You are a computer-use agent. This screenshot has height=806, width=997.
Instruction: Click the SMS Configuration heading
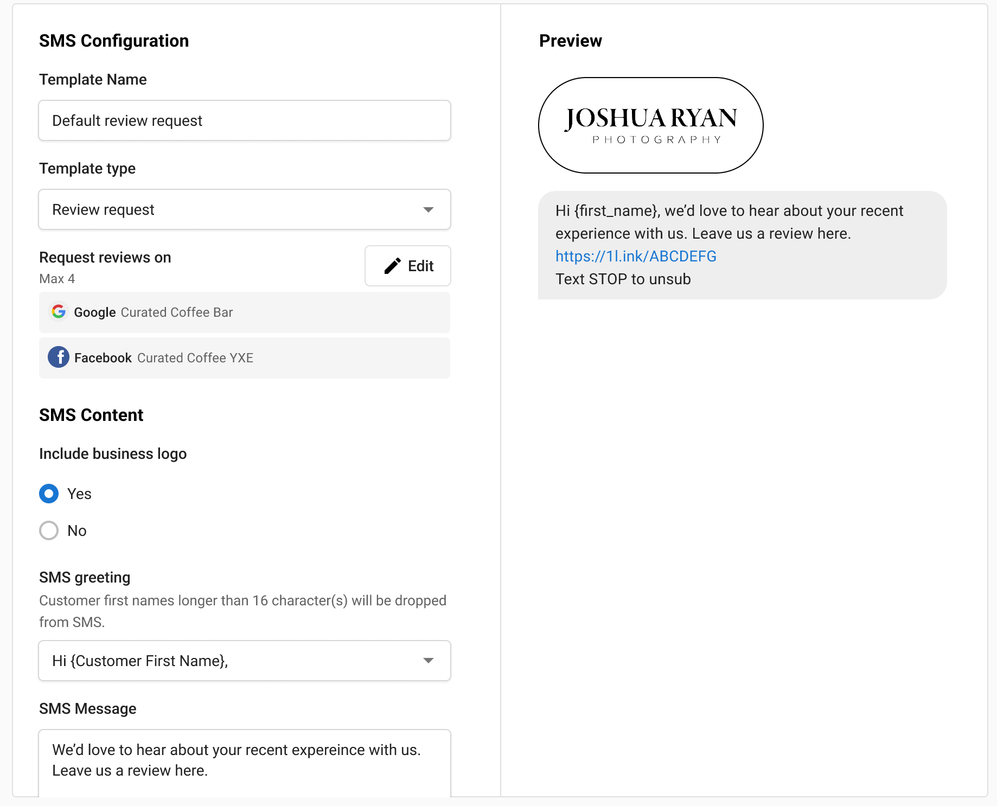pyautogui.click(x=113, y=40)
